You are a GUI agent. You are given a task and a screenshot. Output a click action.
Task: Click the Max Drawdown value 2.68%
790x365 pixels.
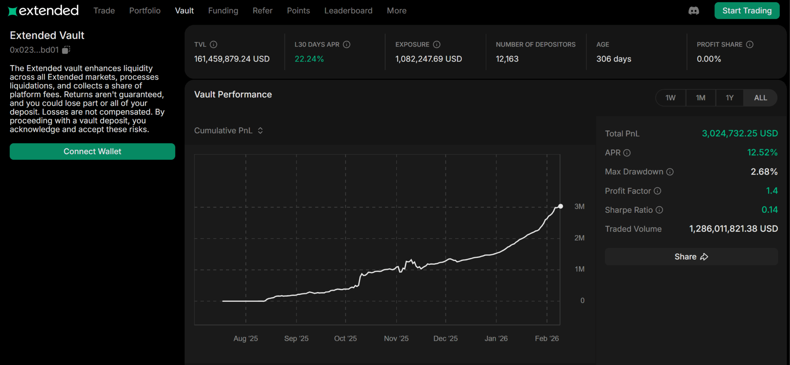point(764,172)
